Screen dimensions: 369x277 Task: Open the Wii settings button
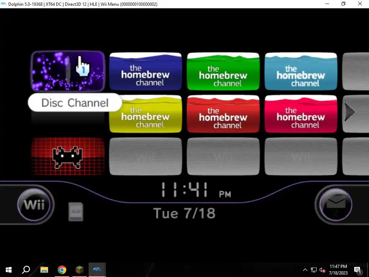coord(34,205)
